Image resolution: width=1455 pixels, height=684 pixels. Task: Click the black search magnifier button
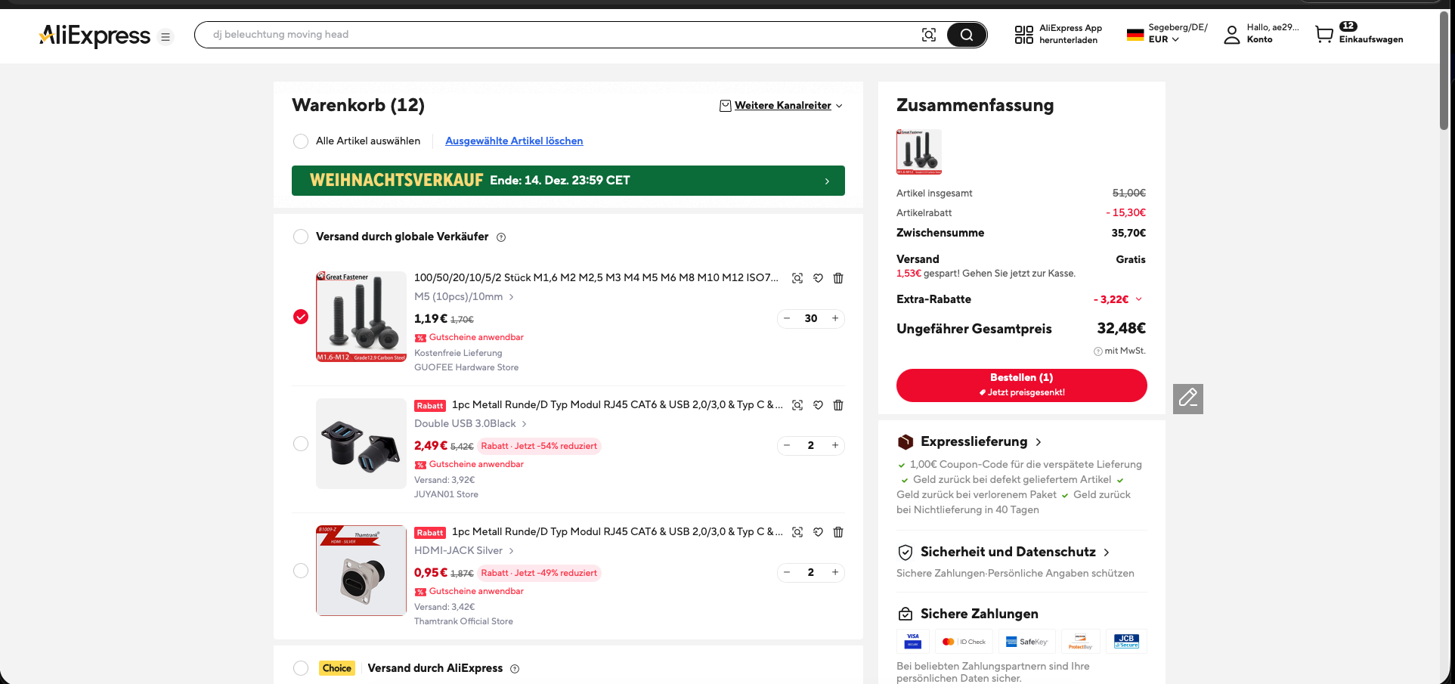click(x=966, y=35)
